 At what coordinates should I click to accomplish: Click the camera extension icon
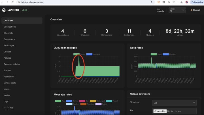[169, 2]
